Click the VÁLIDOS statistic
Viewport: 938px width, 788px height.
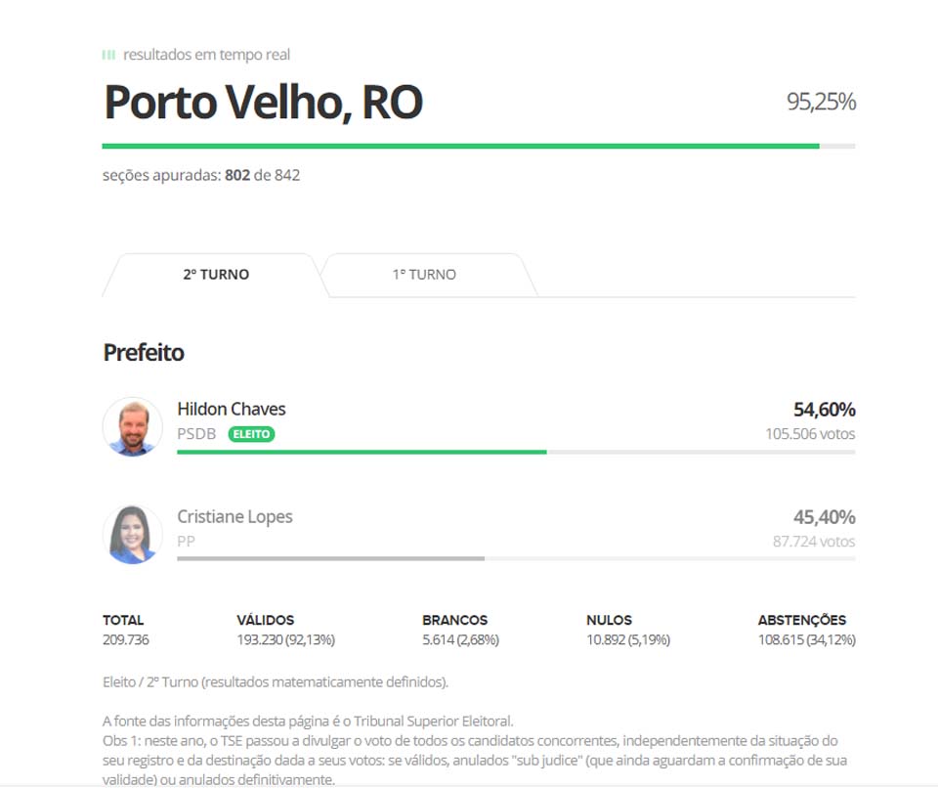click(285, 630)
